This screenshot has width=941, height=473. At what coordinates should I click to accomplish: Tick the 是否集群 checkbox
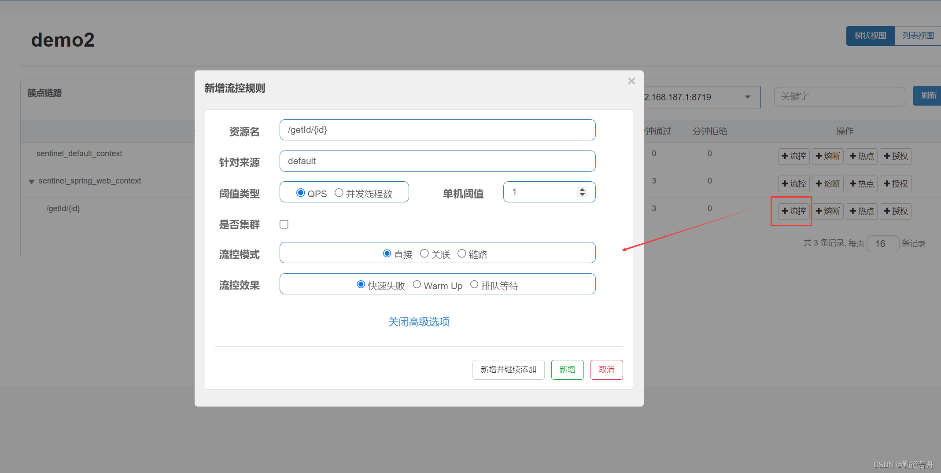[284, 224]
